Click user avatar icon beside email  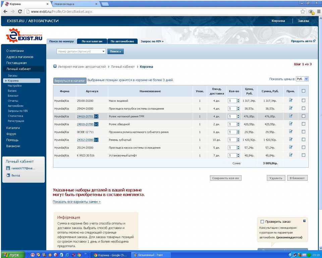tap(8, 168)
